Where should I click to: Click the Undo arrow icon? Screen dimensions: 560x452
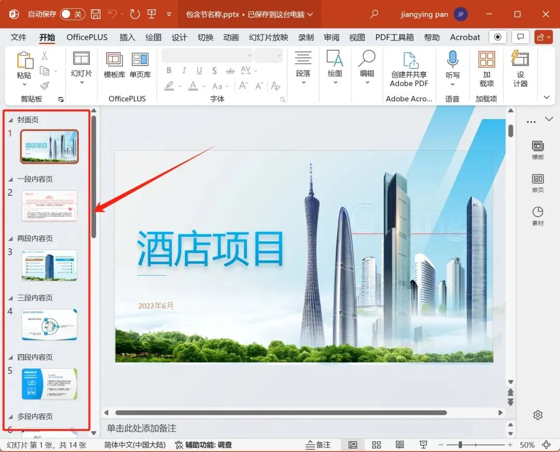(x=113, y=14)
